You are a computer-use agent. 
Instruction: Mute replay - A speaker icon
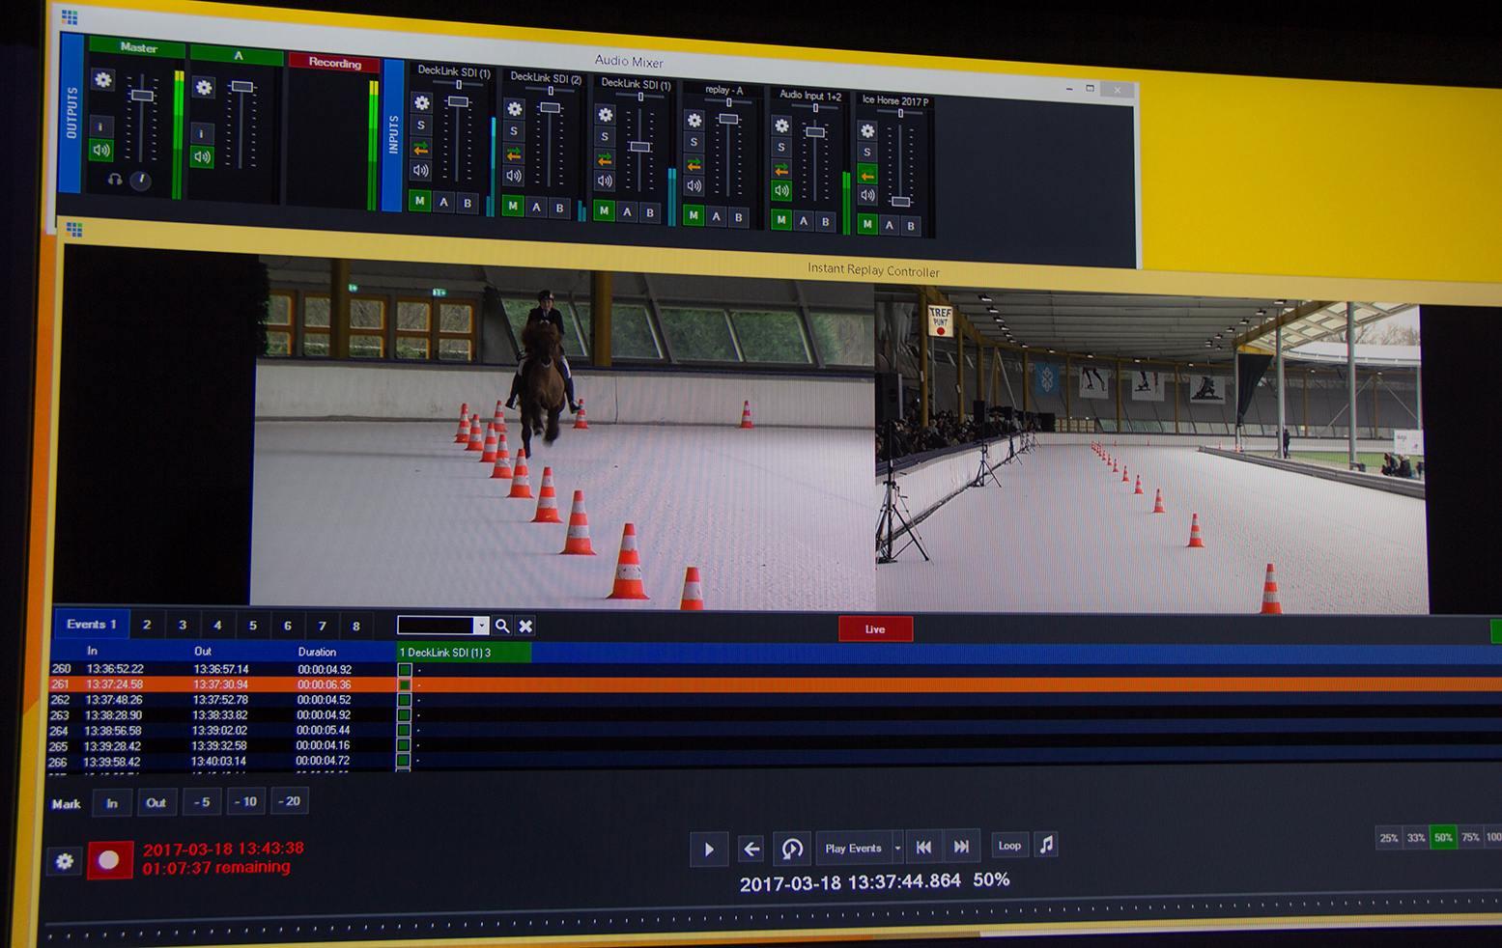(694, 186)
